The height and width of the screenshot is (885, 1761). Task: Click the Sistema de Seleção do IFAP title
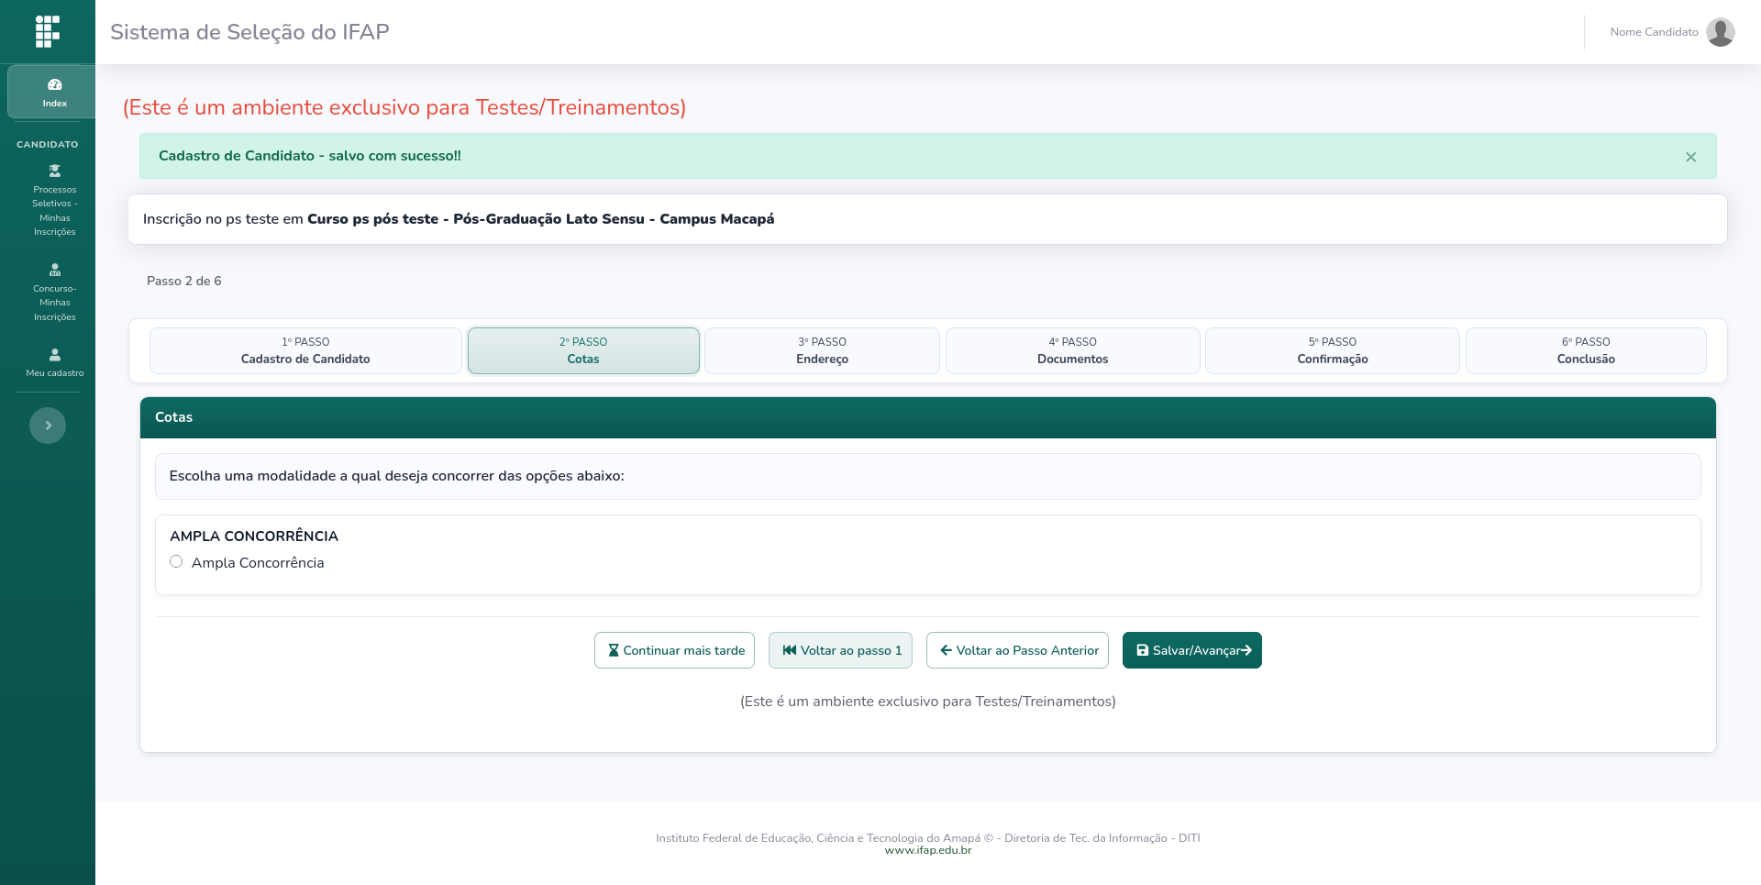click(249, 32)
